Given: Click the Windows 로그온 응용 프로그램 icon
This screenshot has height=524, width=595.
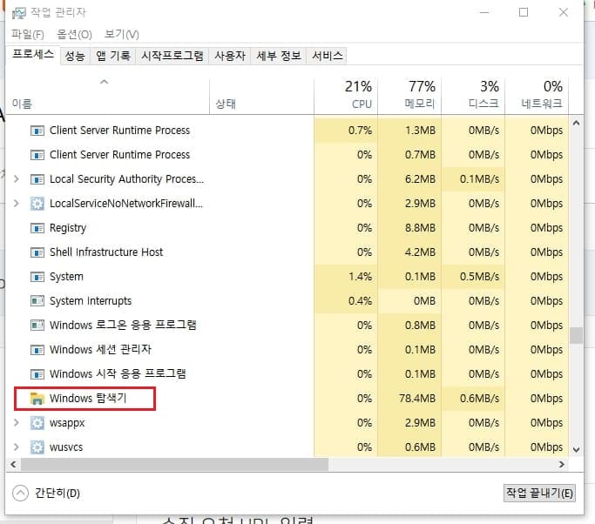Looking at the screenshot, I should point(37,326).
